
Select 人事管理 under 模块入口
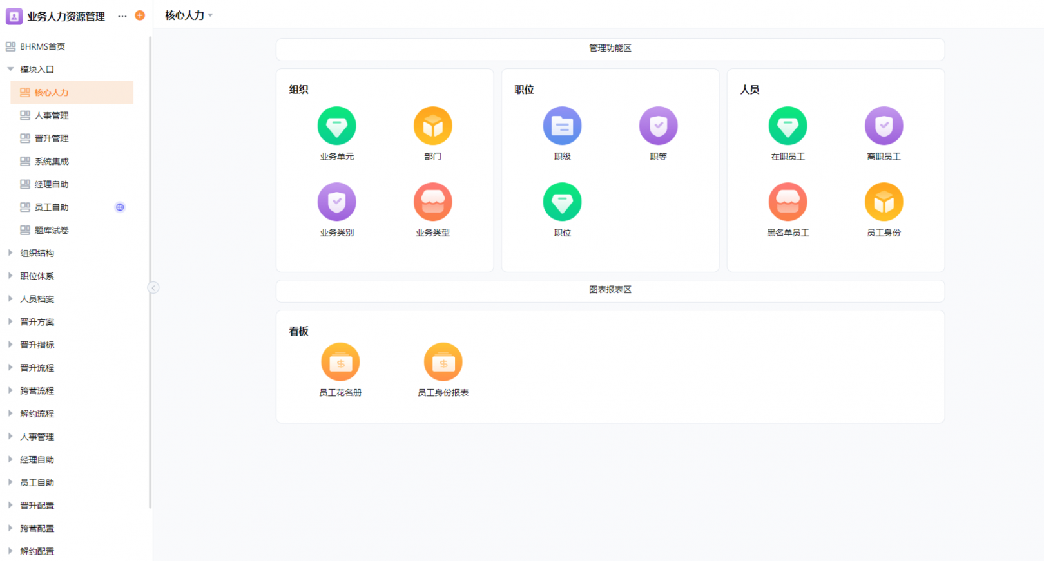tap(52, 115)
